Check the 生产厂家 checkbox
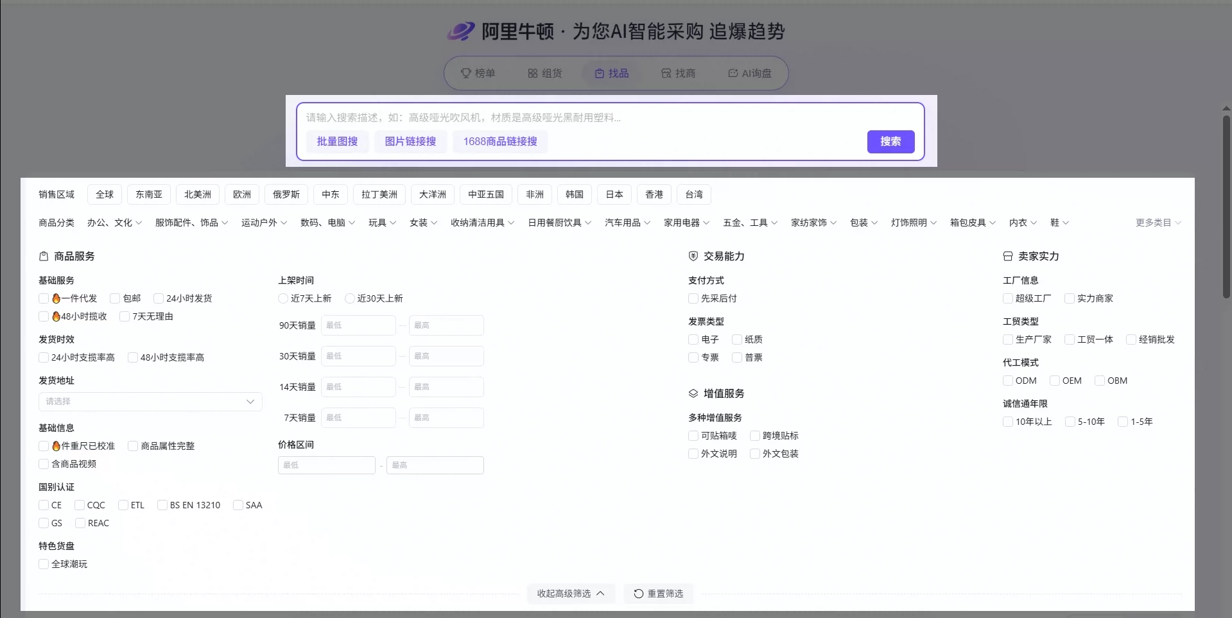Screen dimensions: 1232x618 click(x=1008, y=339)
